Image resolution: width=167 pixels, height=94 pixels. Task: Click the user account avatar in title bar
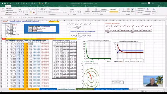click(x=149, y=3)
